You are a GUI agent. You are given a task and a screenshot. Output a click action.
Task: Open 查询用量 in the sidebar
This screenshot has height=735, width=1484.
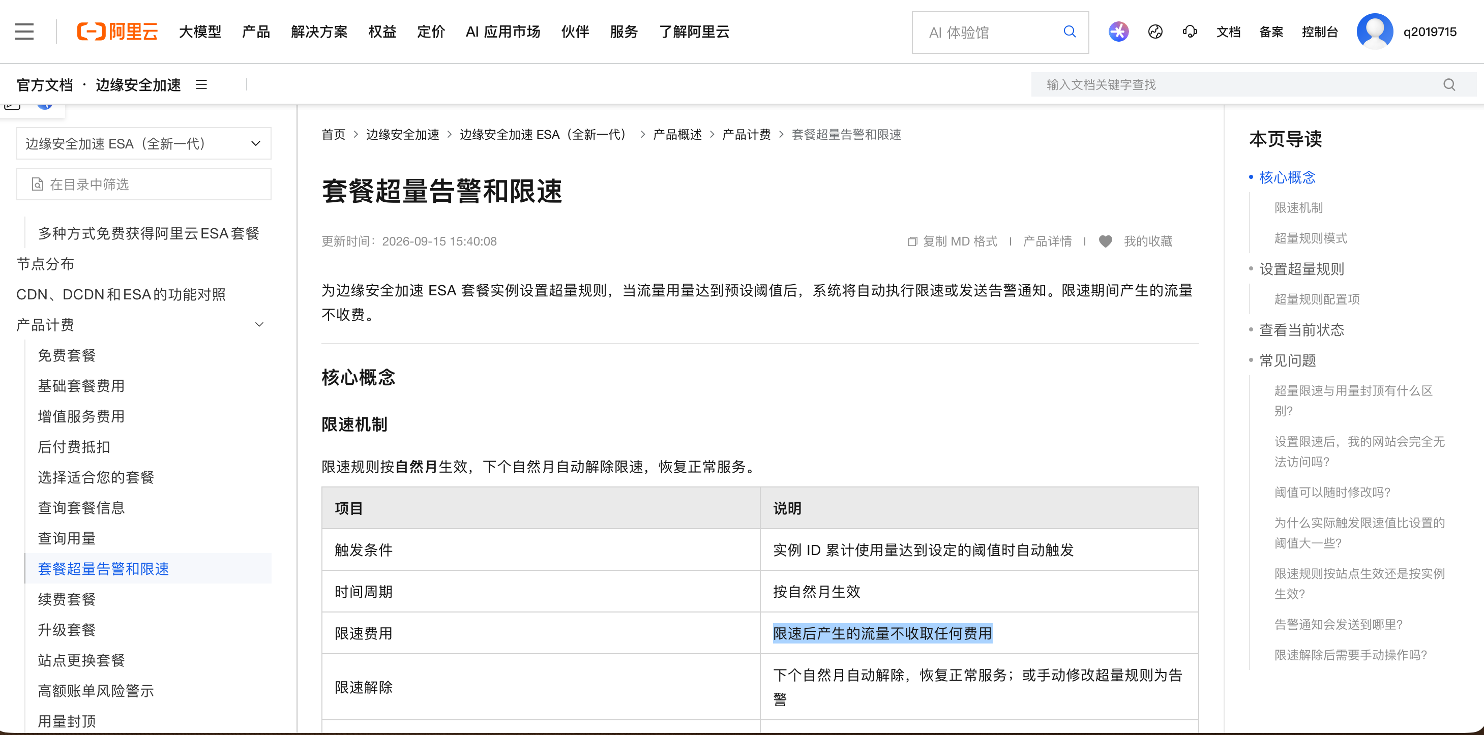(x=67, y=538)
